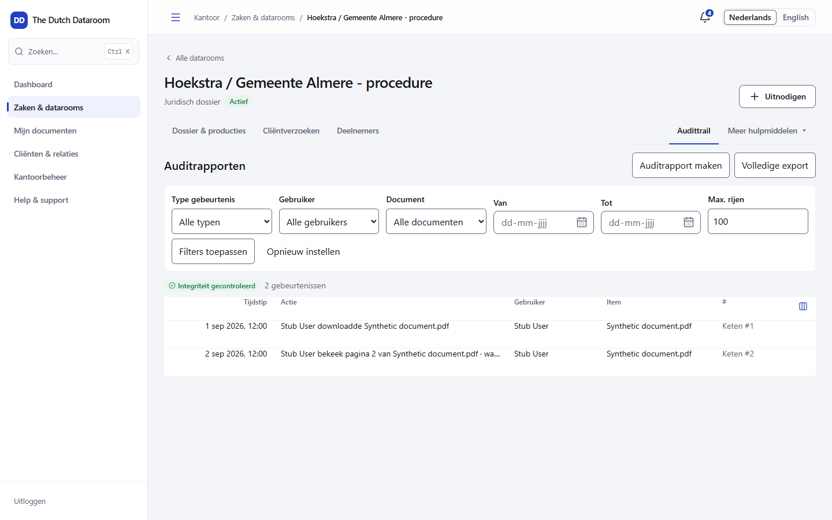Select the Audittrail tab
Image resolution: width=832 pixels, height=520 pixels.
point(694,131)
